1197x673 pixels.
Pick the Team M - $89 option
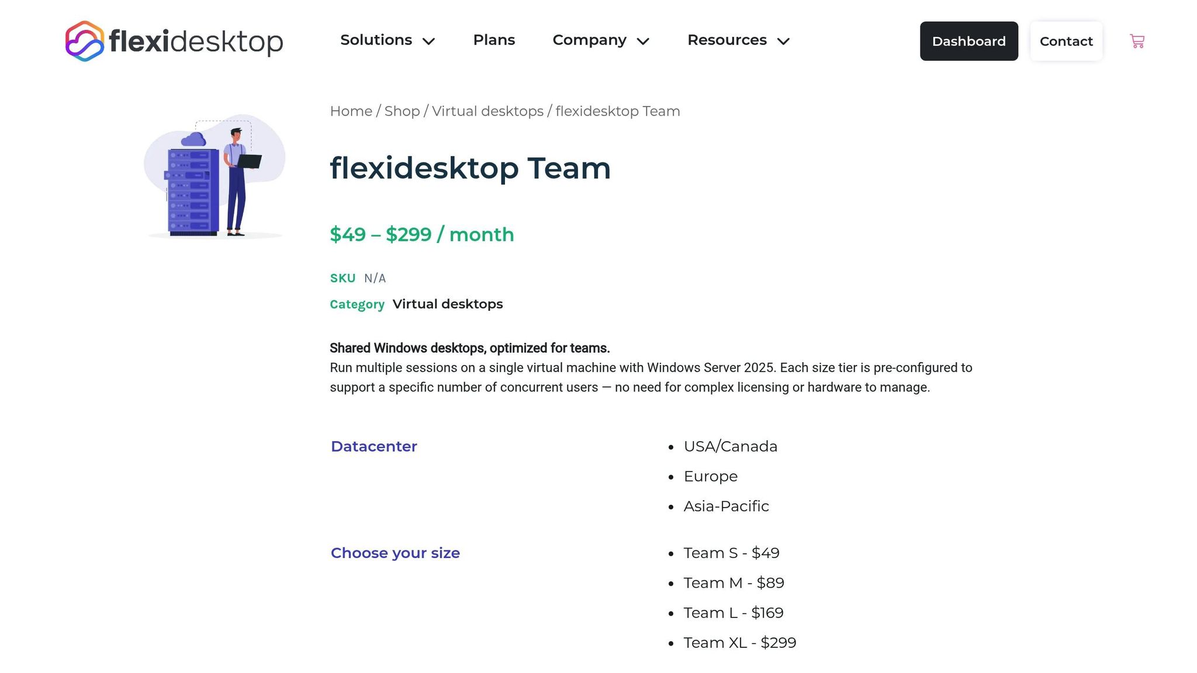pyautogui.click(x=734, y=582)
